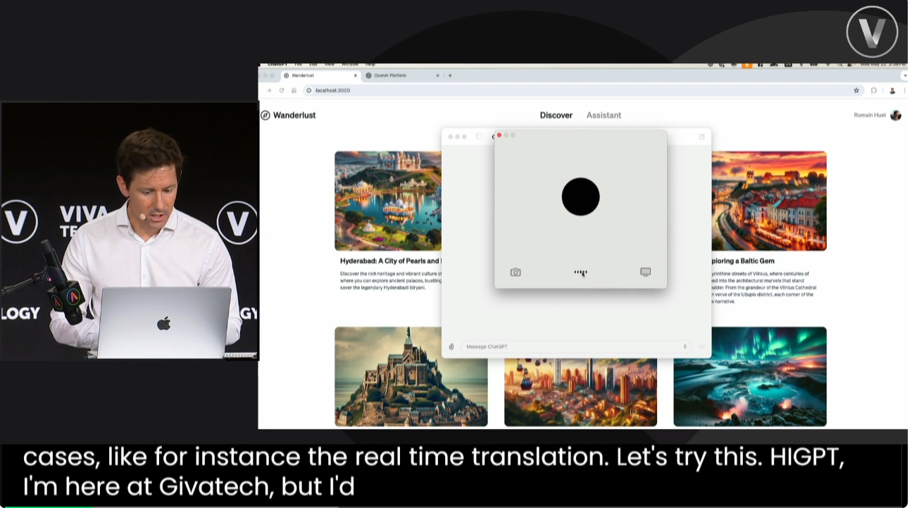Open the cable car cityscape image card
This screenshot has height=508, width=912.
pos(580,392)
